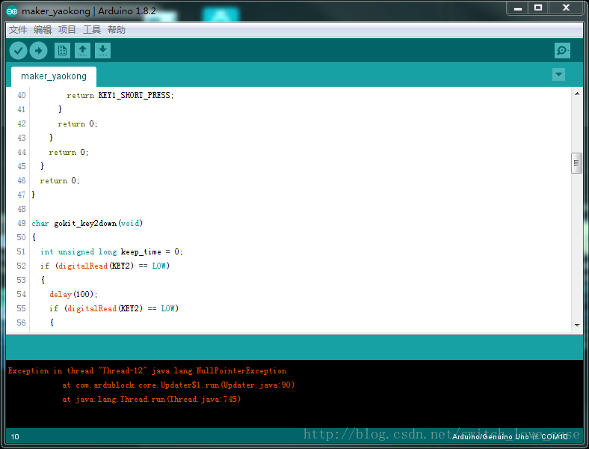The width and height of the screenshot is (589, 449).
Task: Click line number 48 in the gutter
Action: click(22, 209)
